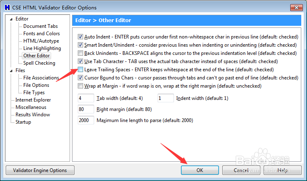Toggle the Auto Indent checkbox
The image size is (307, 181).
[x=80, y=36]
